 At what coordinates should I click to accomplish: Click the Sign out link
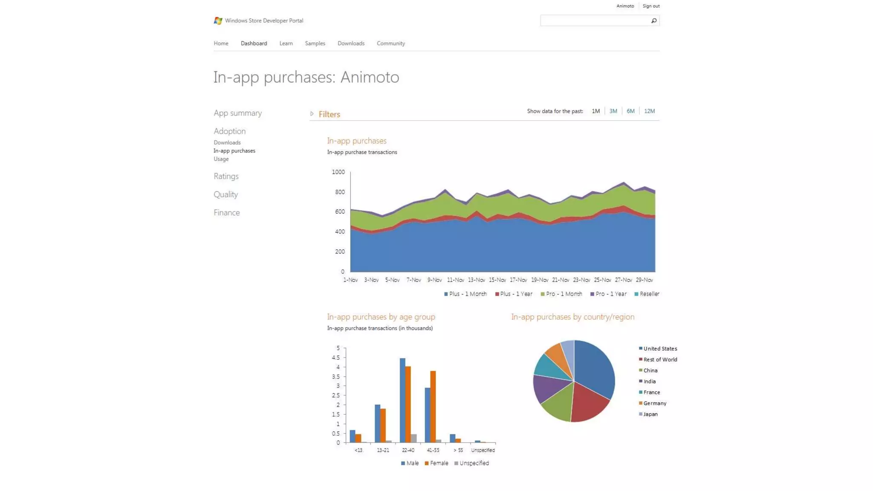(651, 6)
